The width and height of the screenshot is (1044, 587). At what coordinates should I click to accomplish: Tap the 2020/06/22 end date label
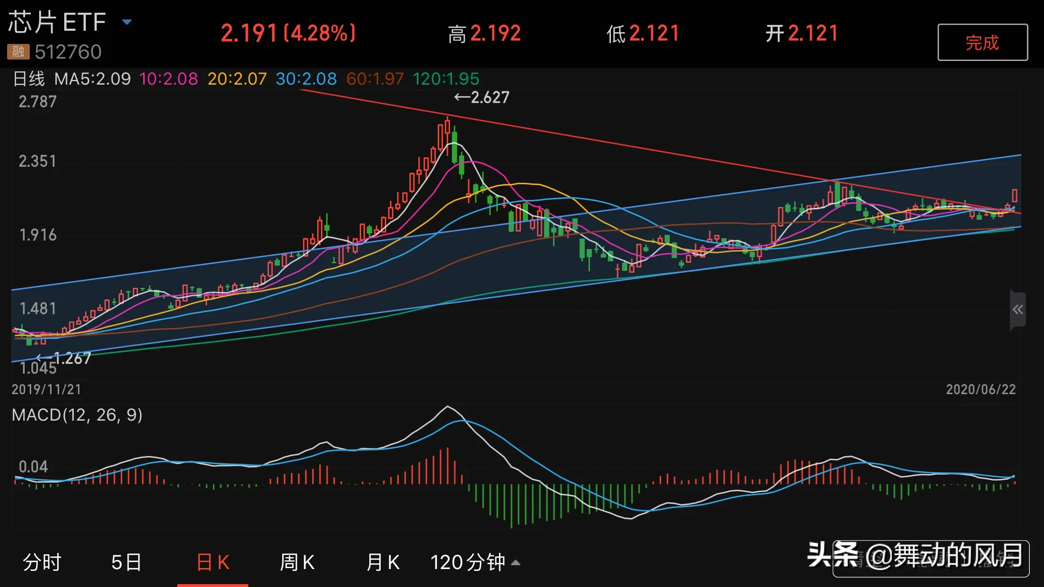pyautogui.click(x=980, y=389)
